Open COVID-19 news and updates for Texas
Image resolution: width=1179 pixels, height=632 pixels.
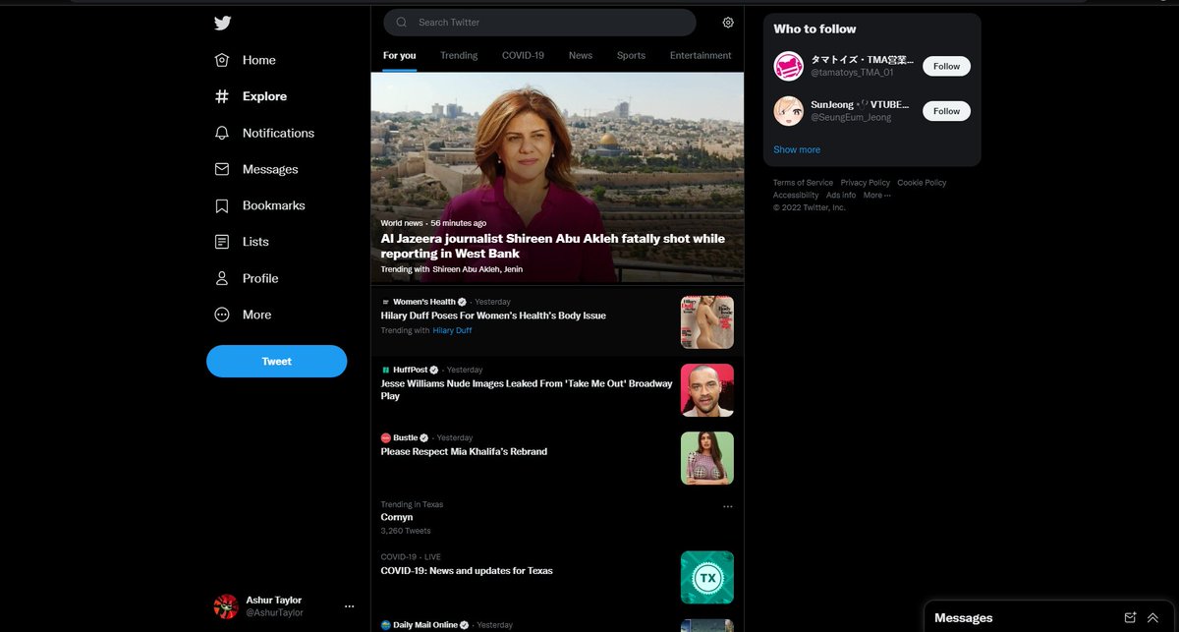pyautogui.click(x=467, y=571)
